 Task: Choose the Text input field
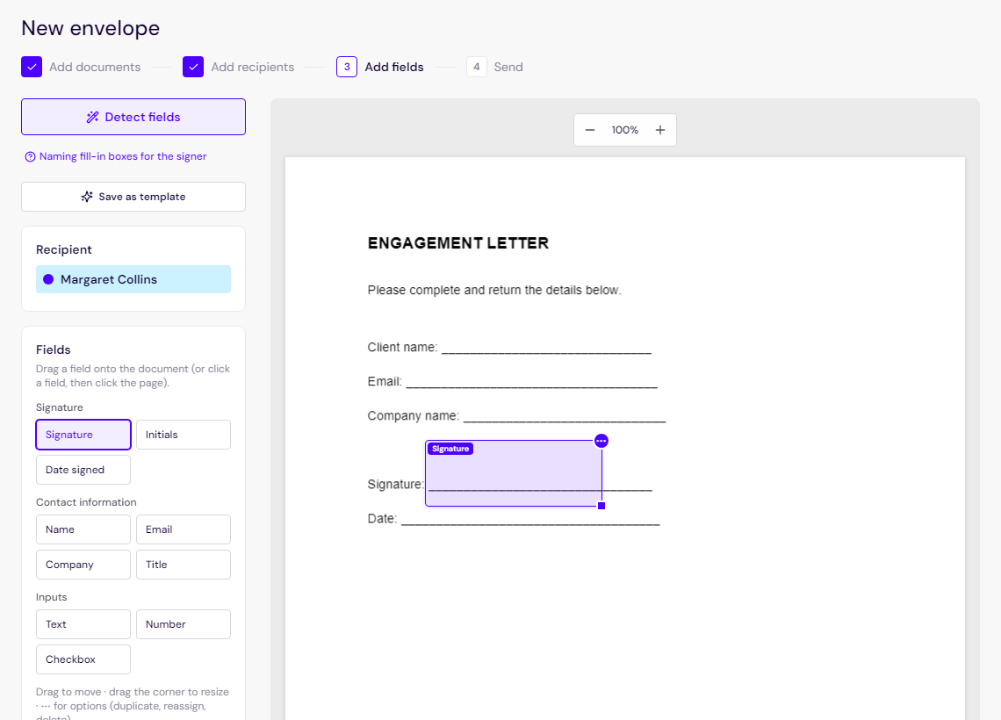click(x=83, y=624)
